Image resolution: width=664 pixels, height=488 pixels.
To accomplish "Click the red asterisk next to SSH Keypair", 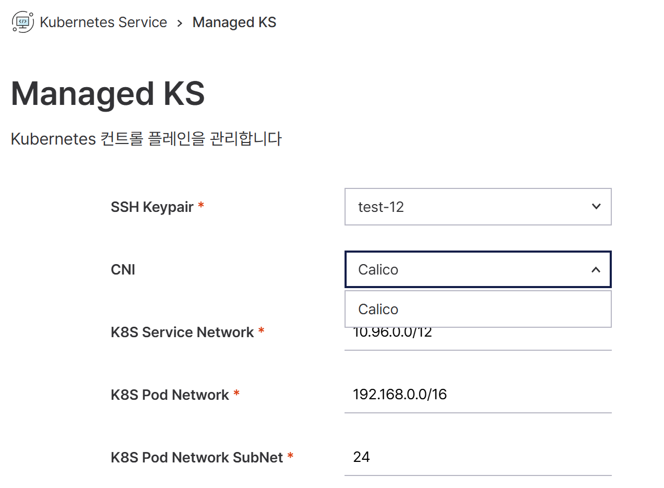I will click(x=201, y=206).
